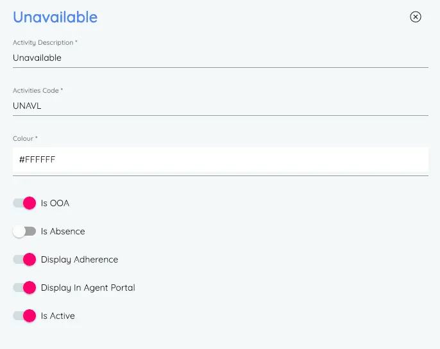440x349 pixels.
Task: Turn off the Is Active switch
Action: tap(24, 316)
